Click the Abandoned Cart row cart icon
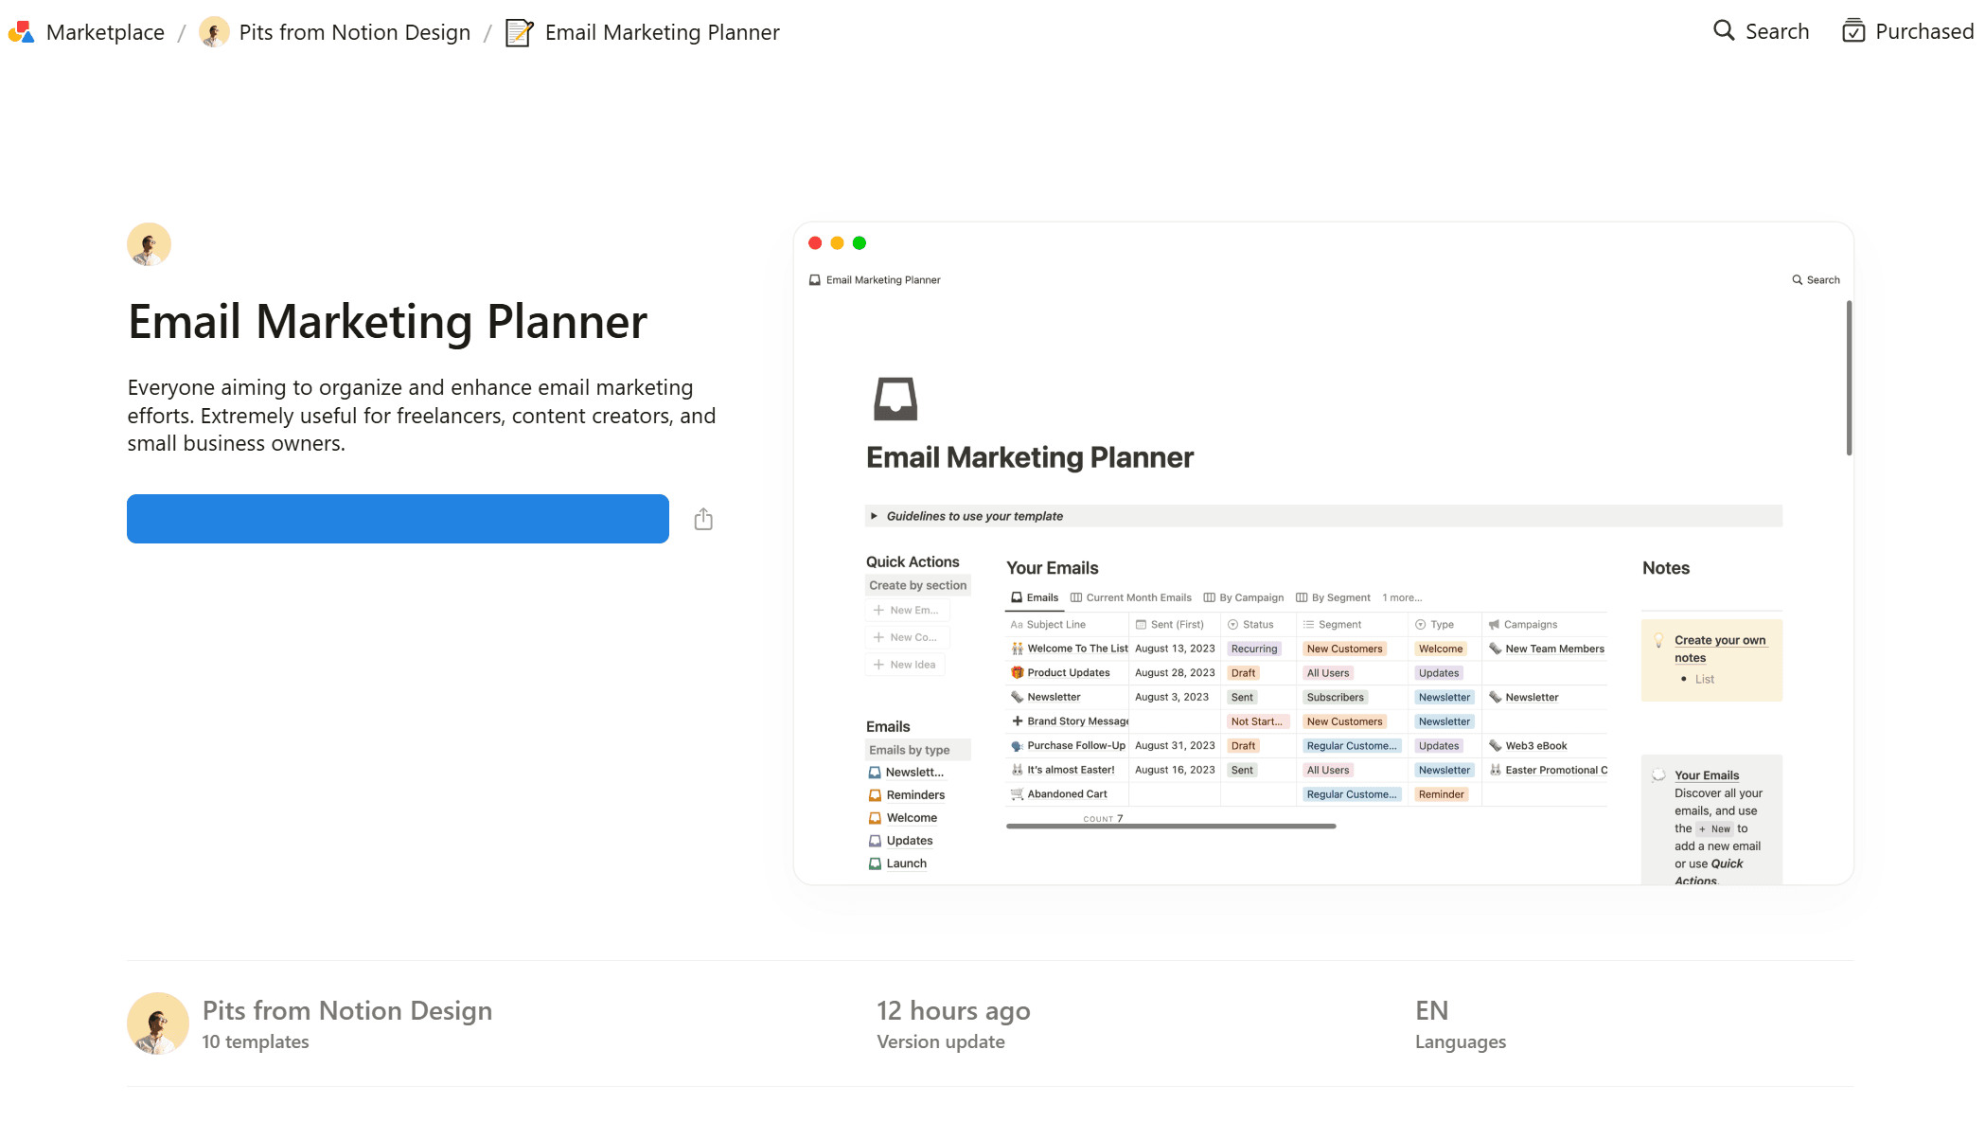This screenshot has height=1121, width=1985. (x=1018, y=794)
